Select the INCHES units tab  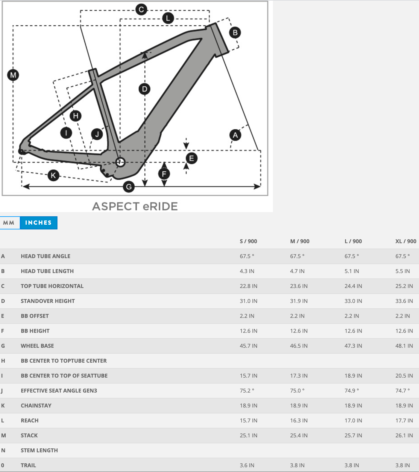click(x=39, y=223)
